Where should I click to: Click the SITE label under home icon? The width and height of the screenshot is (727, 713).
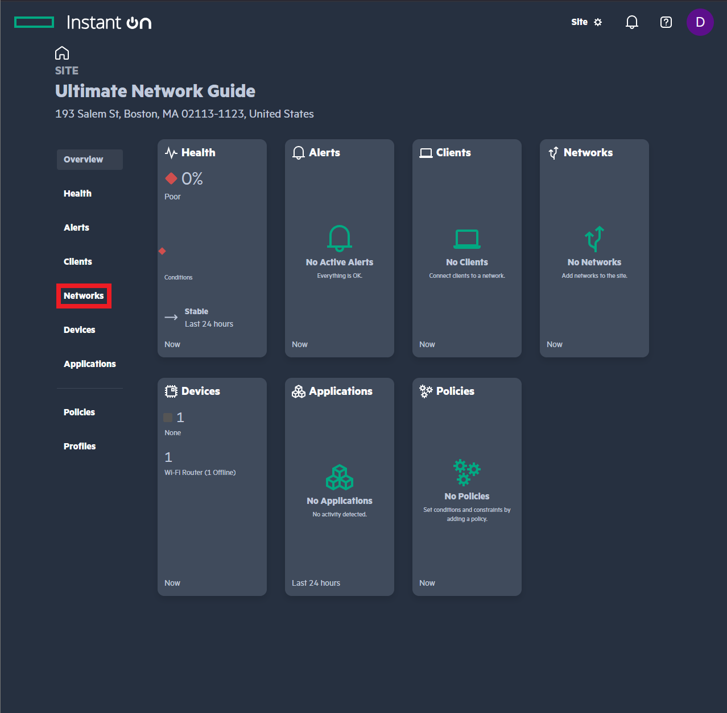coord(67,71)
